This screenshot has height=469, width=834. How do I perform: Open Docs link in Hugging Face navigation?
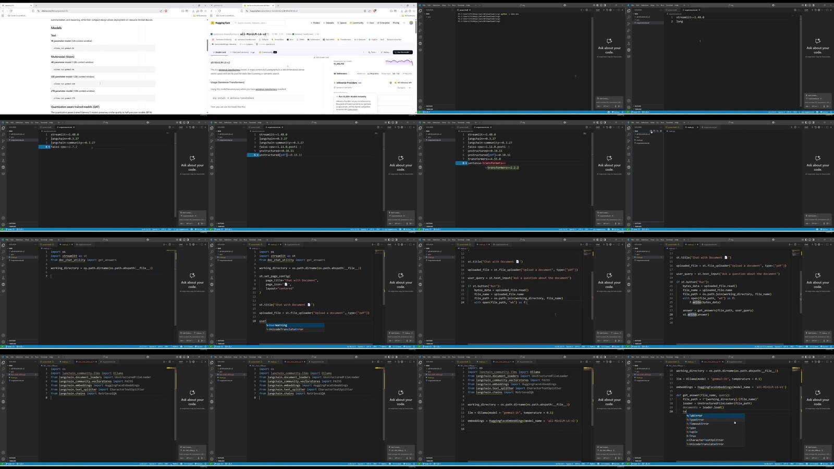(x=371, y=23)
